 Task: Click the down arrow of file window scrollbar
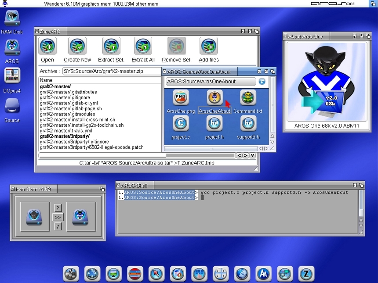[x=272, y=142]
